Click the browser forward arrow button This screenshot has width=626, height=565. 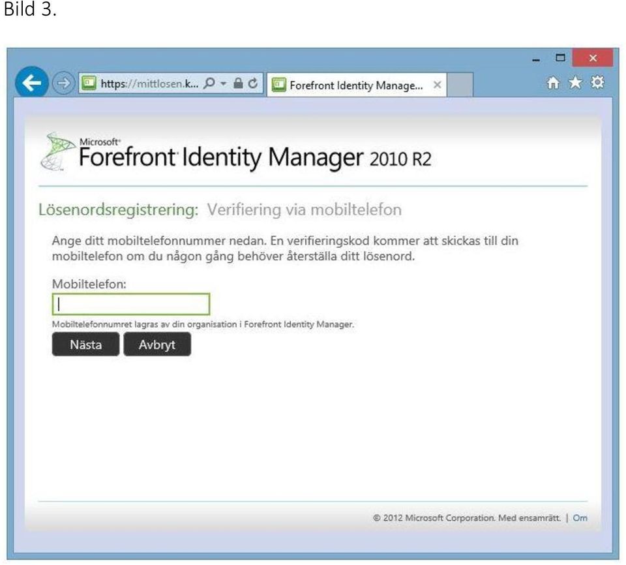(63, 83)
